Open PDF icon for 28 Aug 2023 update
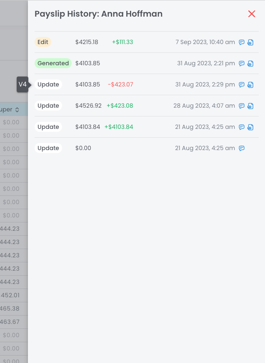This screenshot has width=265, height=363. [250, 106]
